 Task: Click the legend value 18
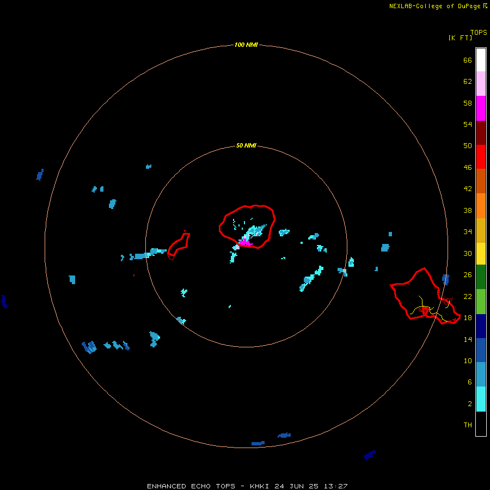coord(468,318)
